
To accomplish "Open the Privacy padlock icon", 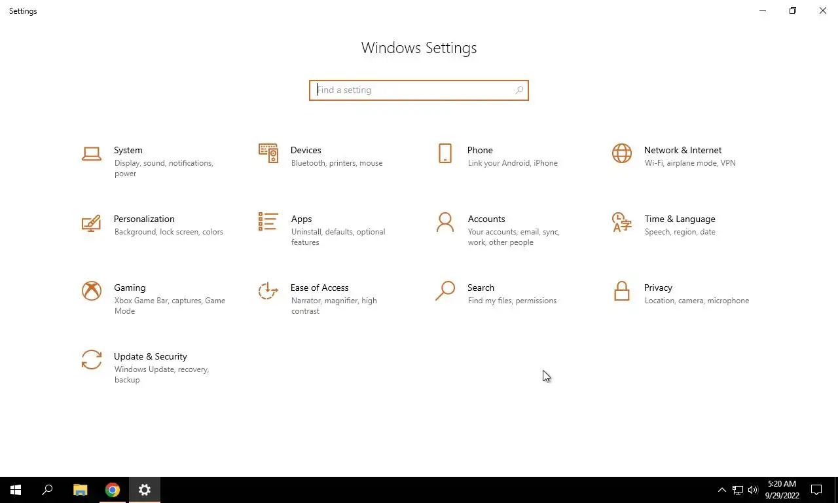I will (622, 291).
